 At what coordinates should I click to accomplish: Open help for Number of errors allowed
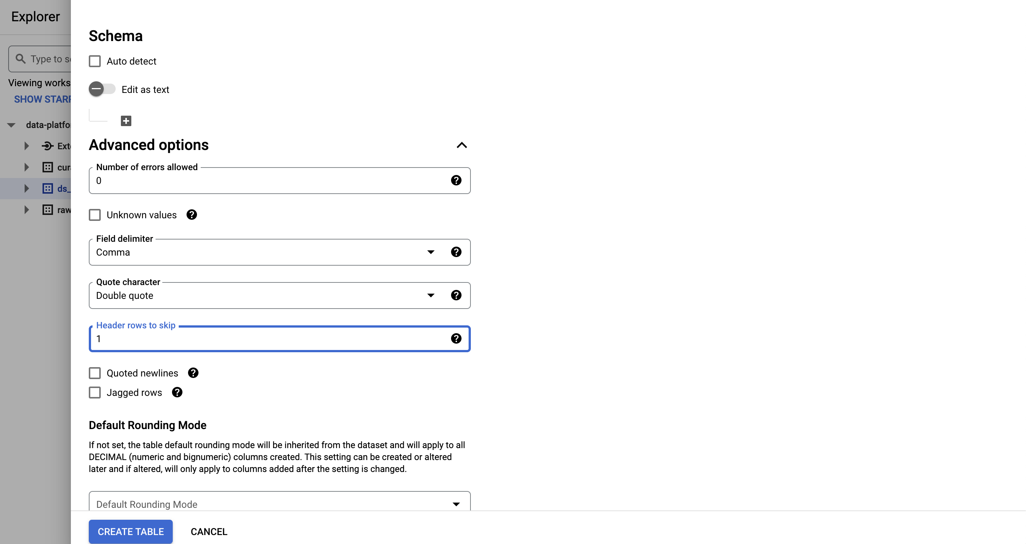point(456,181)
